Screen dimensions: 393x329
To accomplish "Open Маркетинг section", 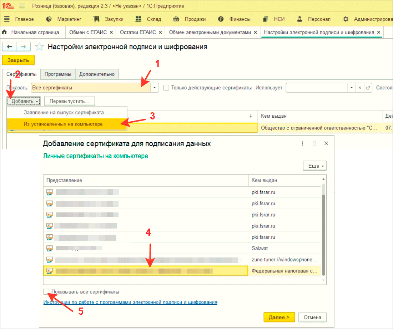I will click(64, 19).
